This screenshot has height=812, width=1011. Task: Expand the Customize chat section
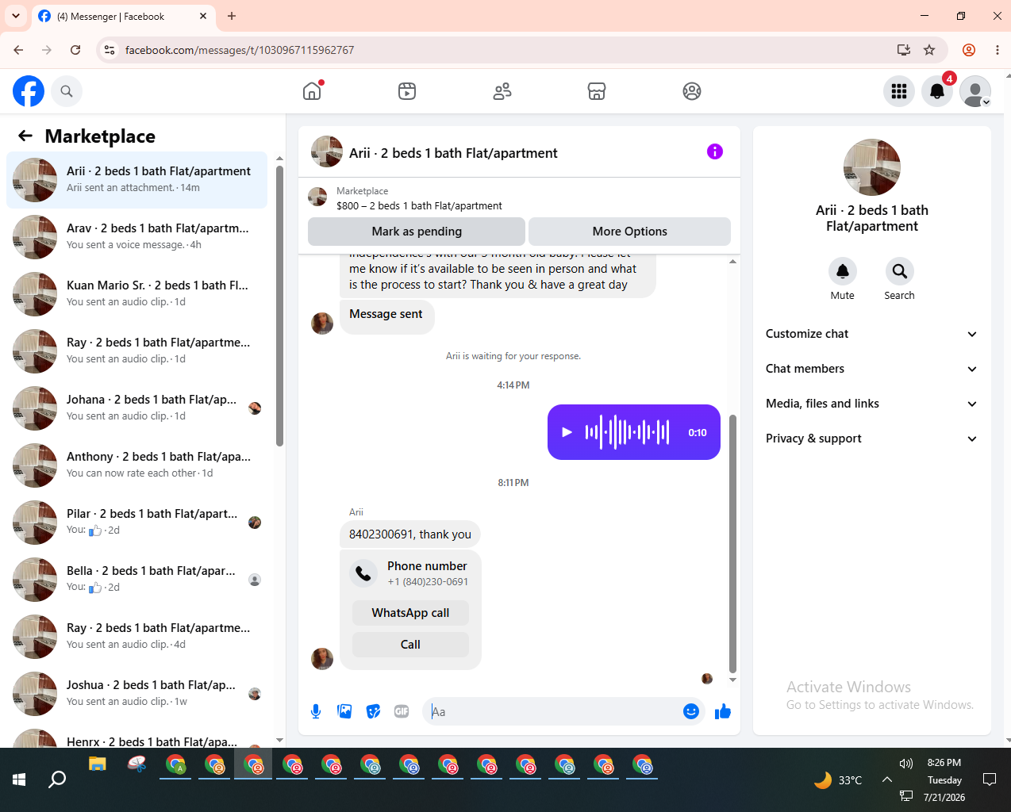tap(871, 334)
